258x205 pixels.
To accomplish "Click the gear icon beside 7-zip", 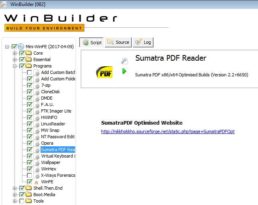I will coord(37,85).
